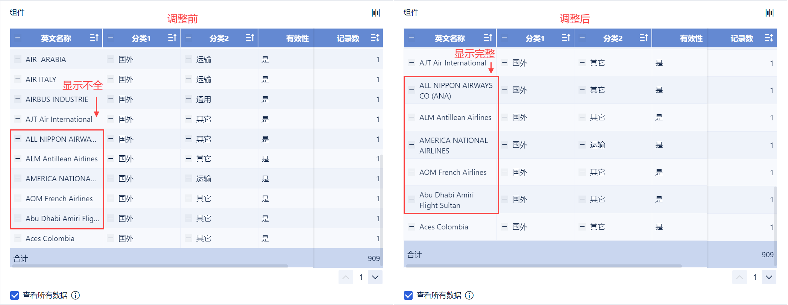This screenshot has width=788, height=305.
Task: Select truncated AMERICA NATIONA... cell, left table
Action: coord(61,179)
